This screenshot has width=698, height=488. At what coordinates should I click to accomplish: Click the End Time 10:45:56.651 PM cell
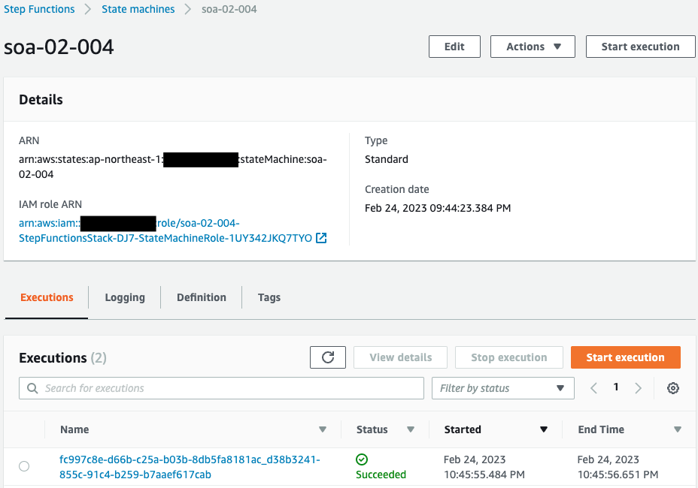(x=618, y=467)
